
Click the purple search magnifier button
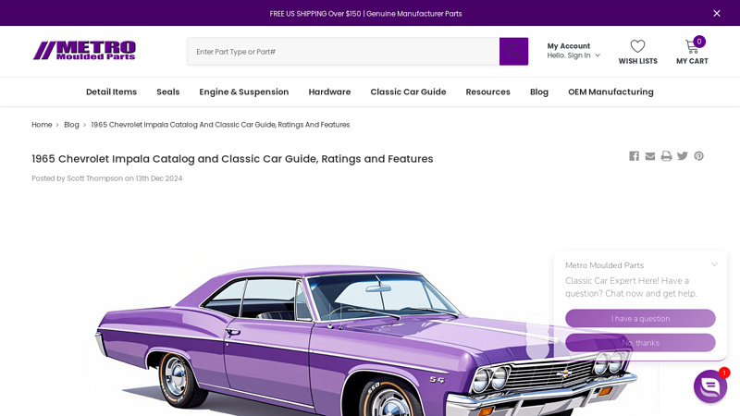coord(513,52)
